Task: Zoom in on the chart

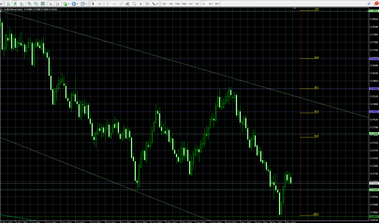Action: pyautogui.click(x=30, y=4)
